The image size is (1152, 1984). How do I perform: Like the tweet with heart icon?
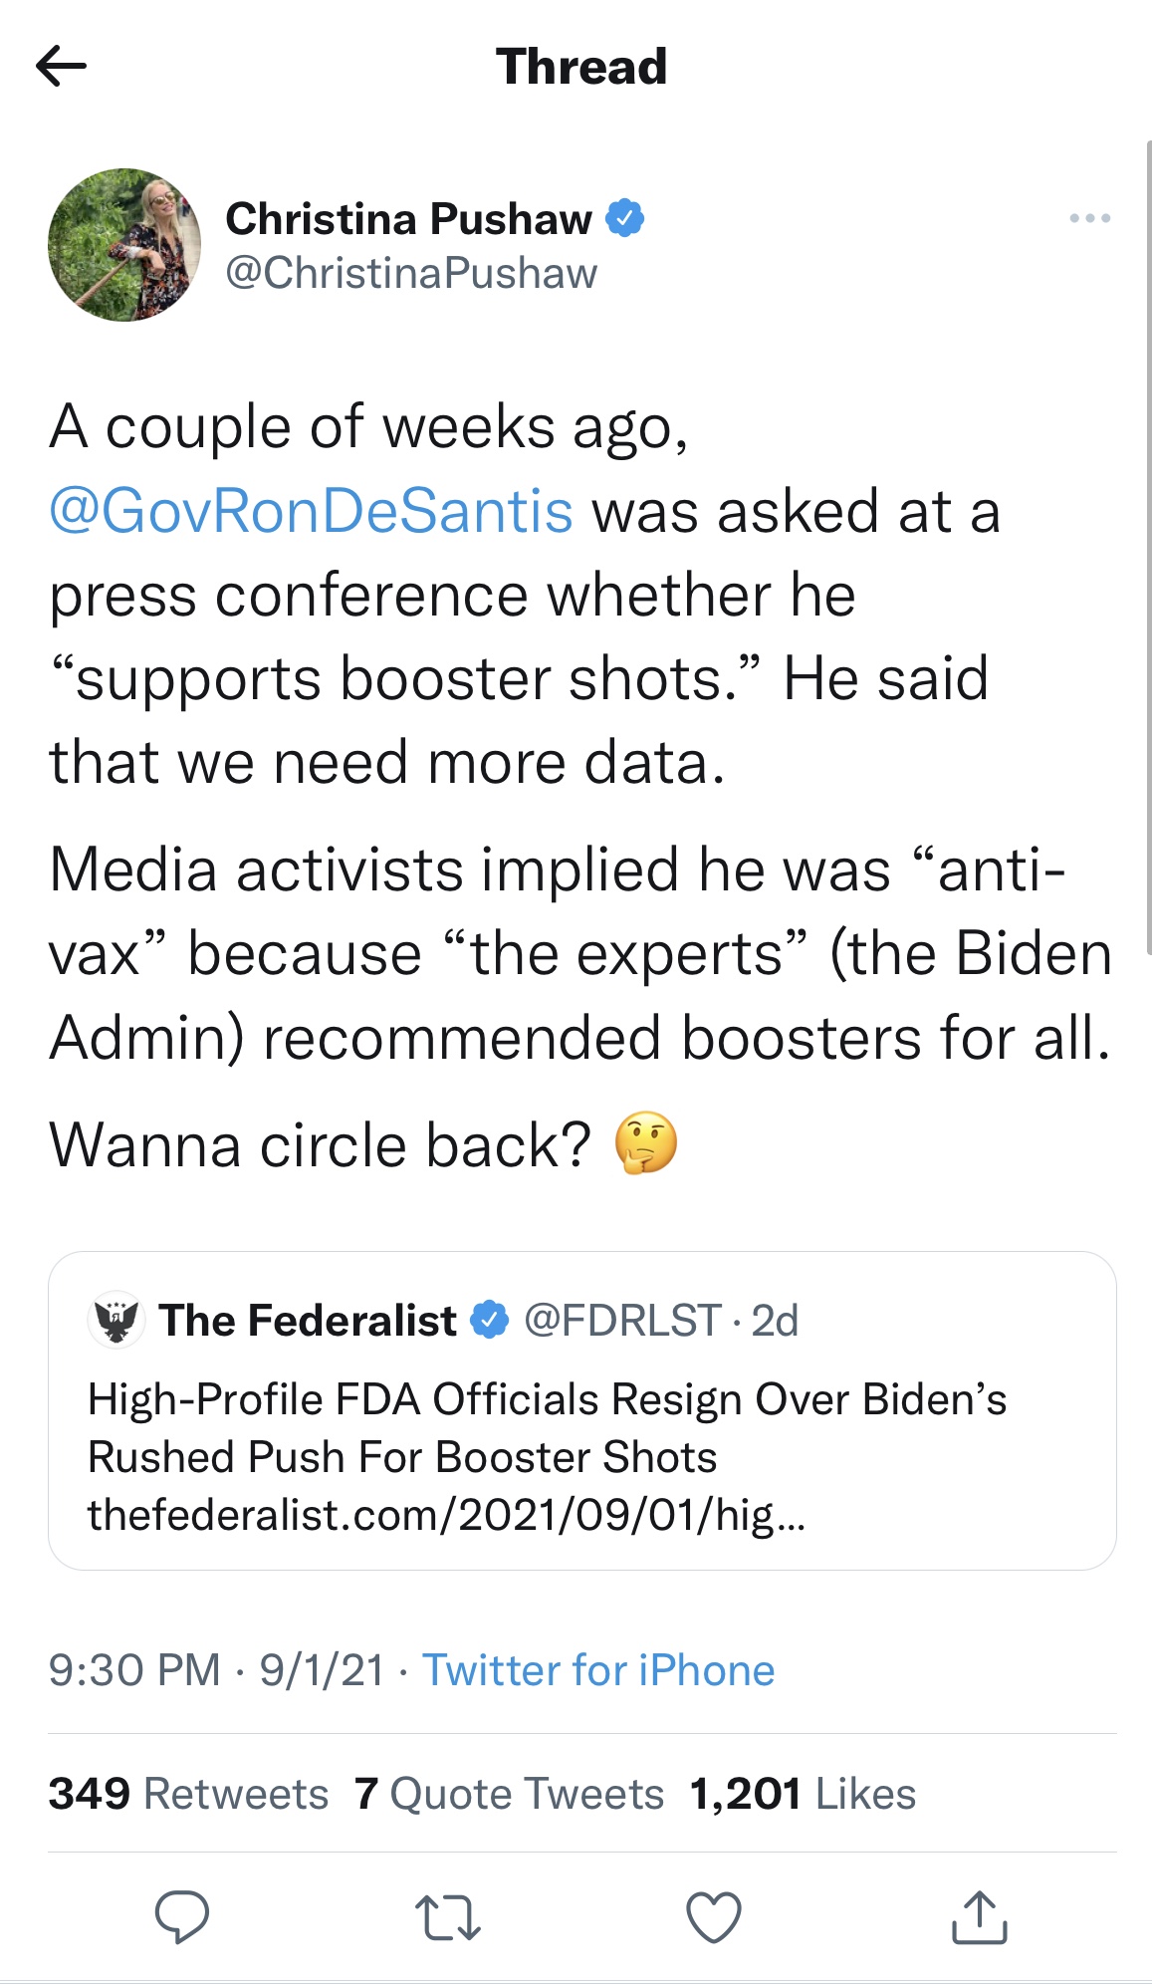[x=714, y=1916]
